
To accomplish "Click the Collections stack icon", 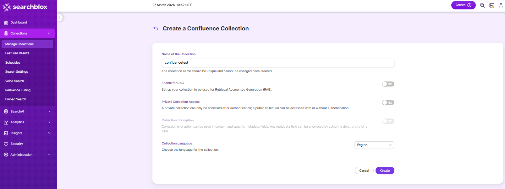I will point(6,33).
